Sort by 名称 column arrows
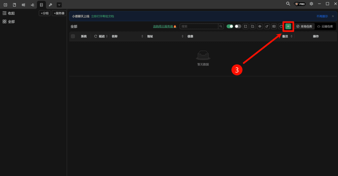This screenshot has height=176, width=338. point(142,36)
